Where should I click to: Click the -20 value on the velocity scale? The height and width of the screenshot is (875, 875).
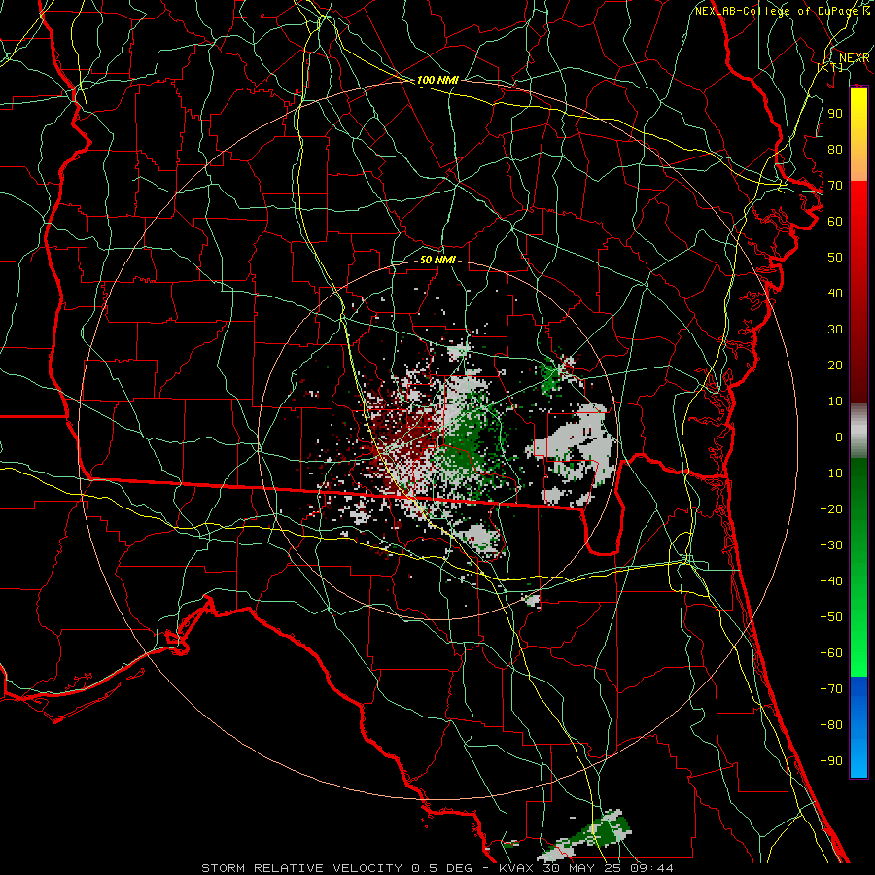(831, 508)
